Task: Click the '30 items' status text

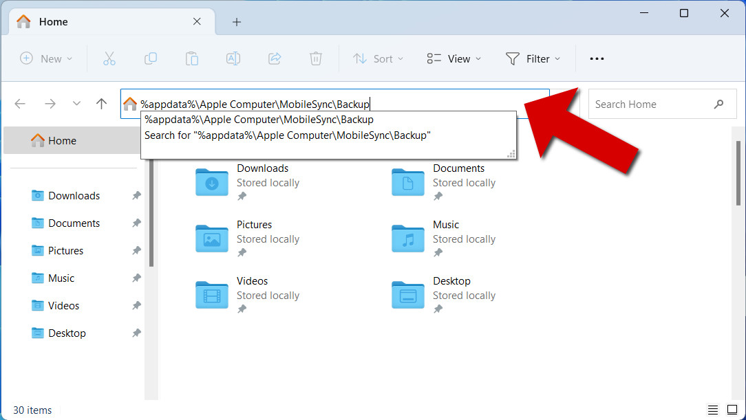Action: point(32,410)
